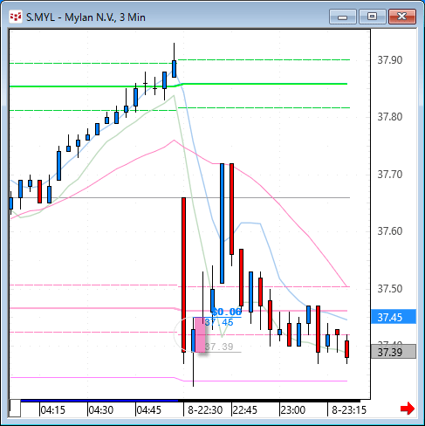Click the white box on the time axis
The height and width of the screenshot is (426, 425).
click(x=15, y=409)
